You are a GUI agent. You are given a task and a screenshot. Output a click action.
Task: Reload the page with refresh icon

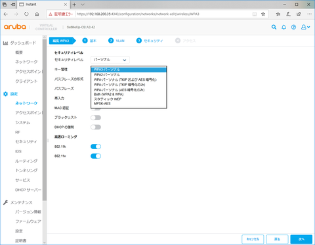[x=26, y=14]
